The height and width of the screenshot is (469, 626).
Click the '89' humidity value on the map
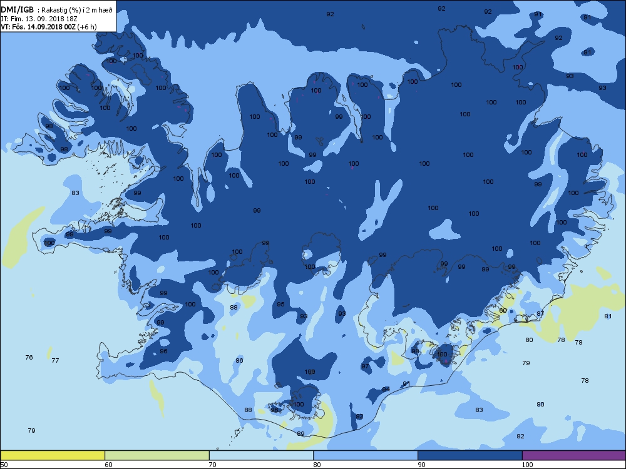(300, 434)
